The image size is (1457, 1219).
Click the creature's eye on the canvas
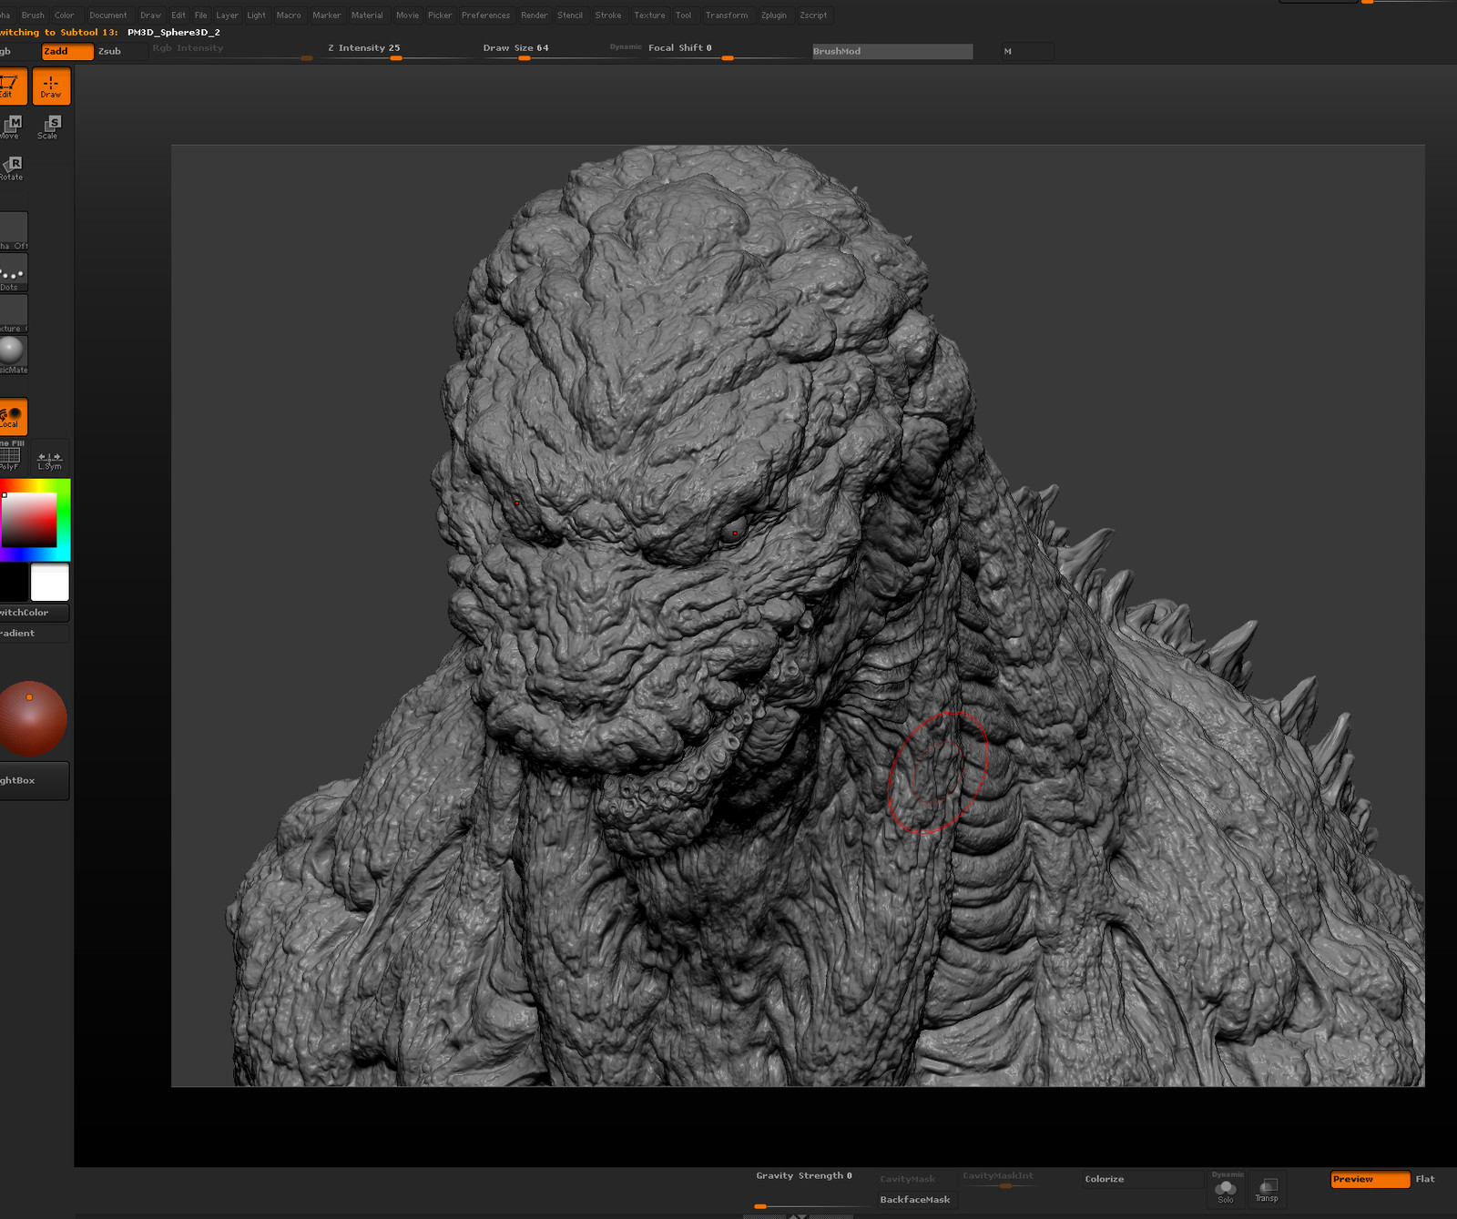[734, 532]
